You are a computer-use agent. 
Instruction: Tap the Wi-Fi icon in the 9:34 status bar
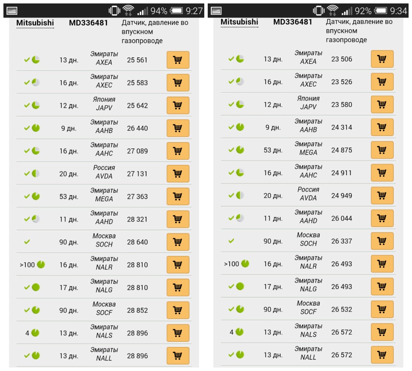point(332,10)
